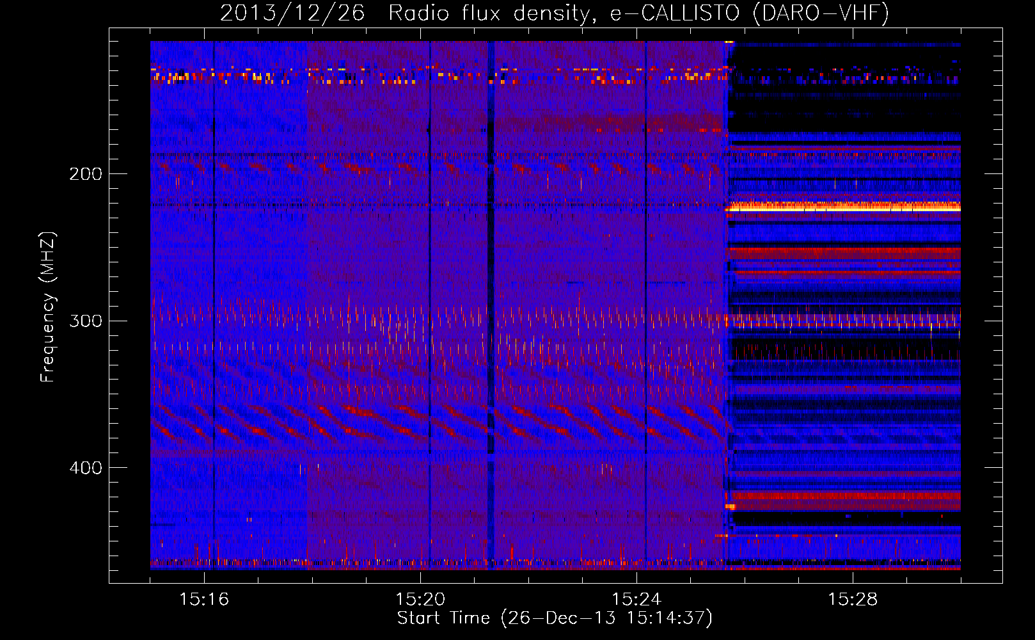Click the 15:20 time tick label

[420, 599]
